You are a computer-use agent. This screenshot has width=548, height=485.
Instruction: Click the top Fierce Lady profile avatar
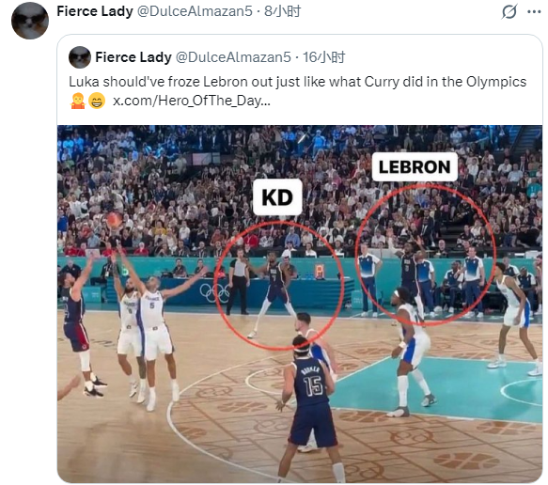click(x=30, y=21)
